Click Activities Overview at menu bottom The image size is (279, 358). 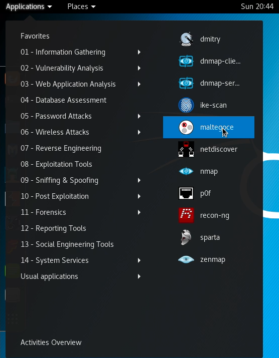point(51,342)
